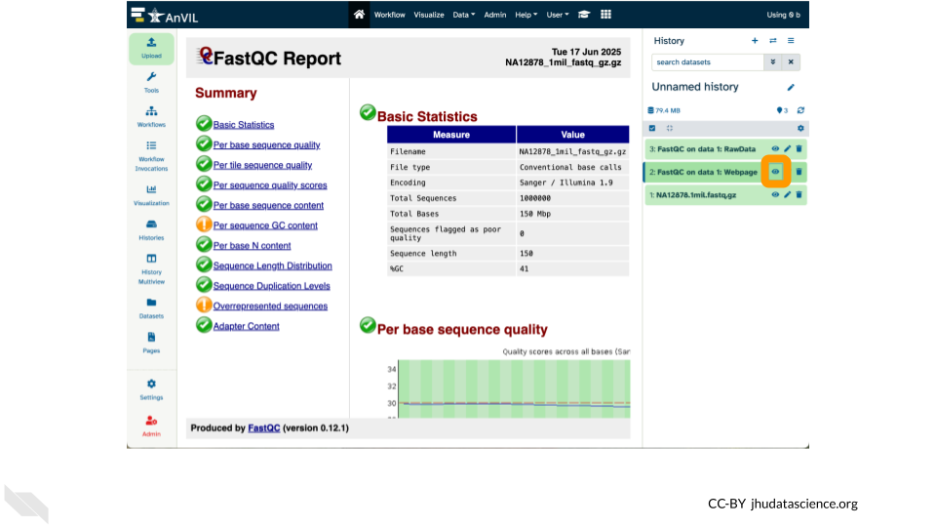Go to the home icon in top bar
Screen dimensions: 936x527
pyautogui.click(x=359, y=15)
